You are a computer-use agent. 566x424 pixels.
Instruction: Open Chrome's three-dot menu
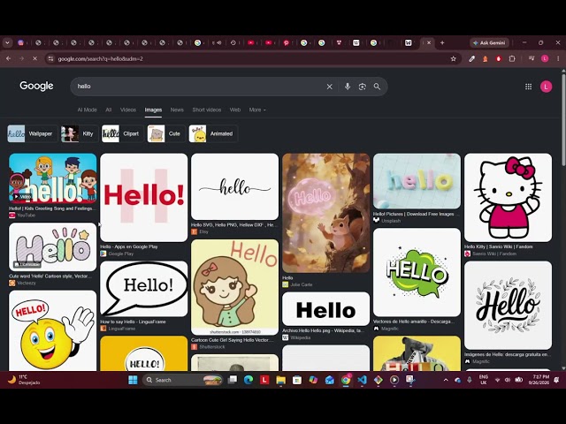[558, 58]
